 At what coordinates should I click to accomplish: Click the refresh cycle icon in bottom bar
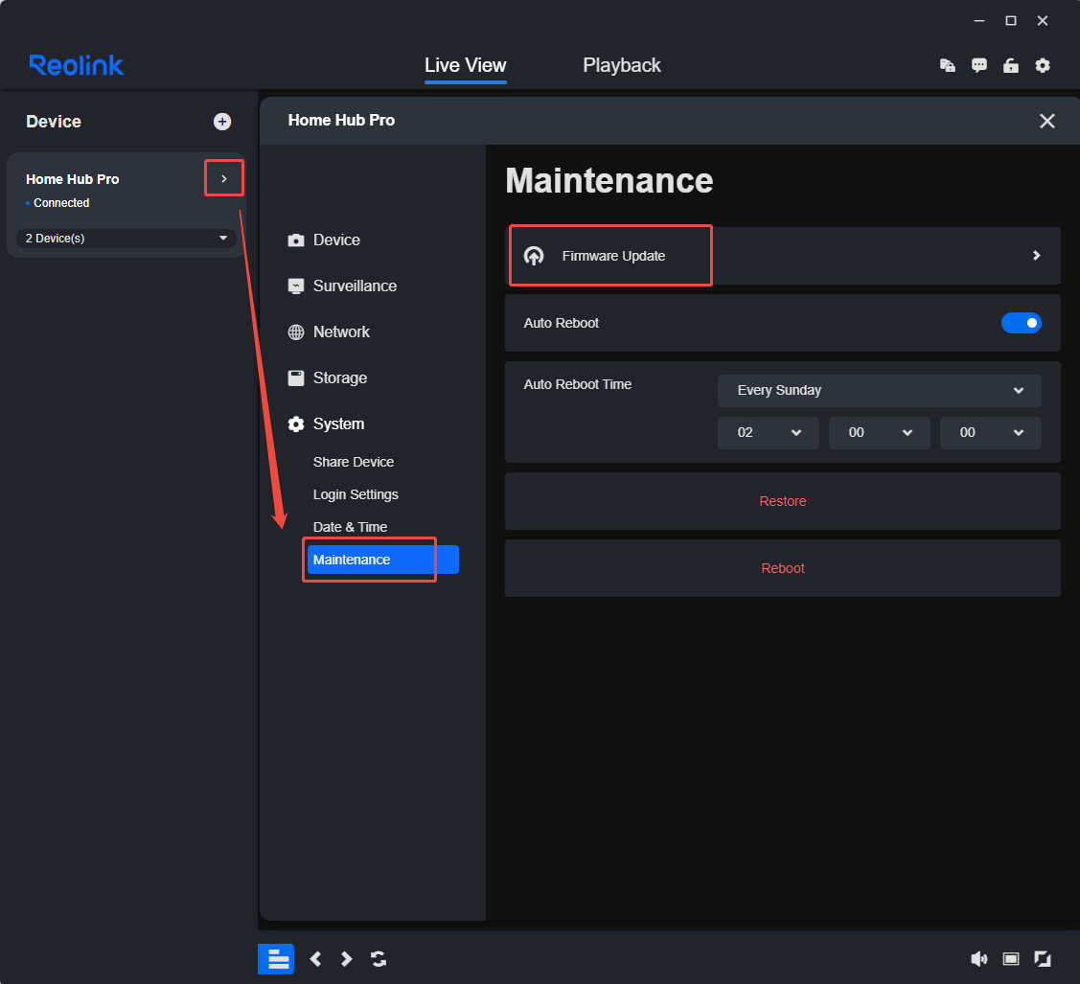(379, 959)
